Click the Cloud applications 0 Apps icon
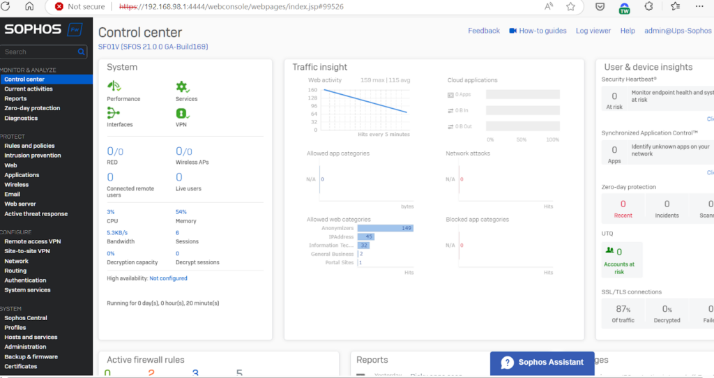 [450, 95]
